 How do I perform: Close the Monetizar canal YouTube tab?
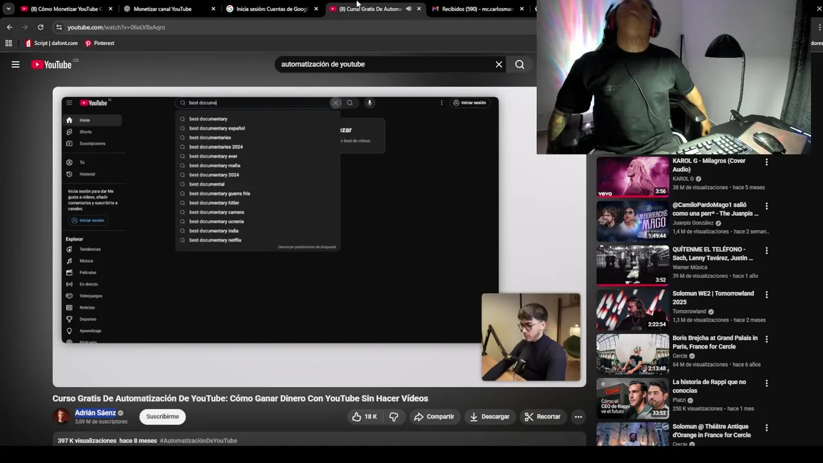tap(213, 9)
